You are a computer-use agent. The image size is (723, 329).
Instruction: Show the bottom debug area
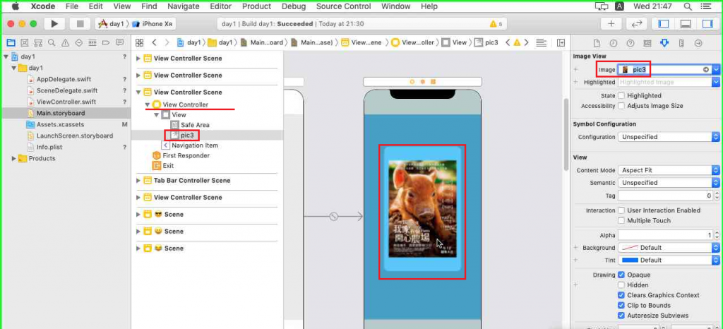pos(686,23)
